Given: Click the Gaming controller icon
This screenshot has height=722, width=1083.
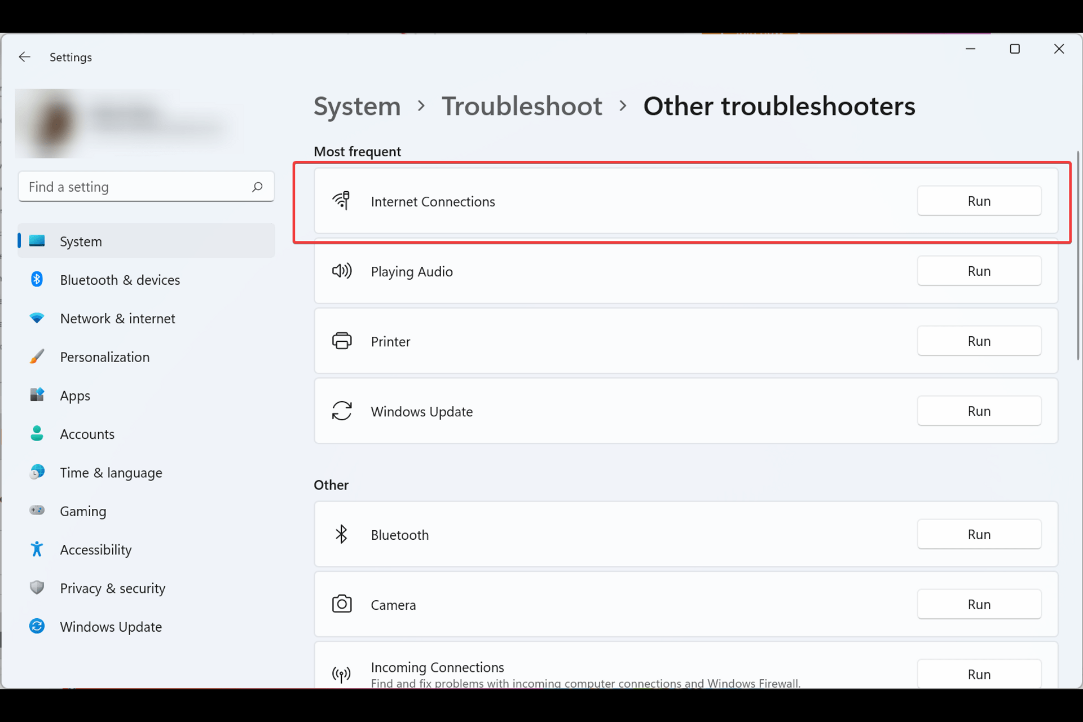Looking at the screenshot, I should tap(37, 510).
